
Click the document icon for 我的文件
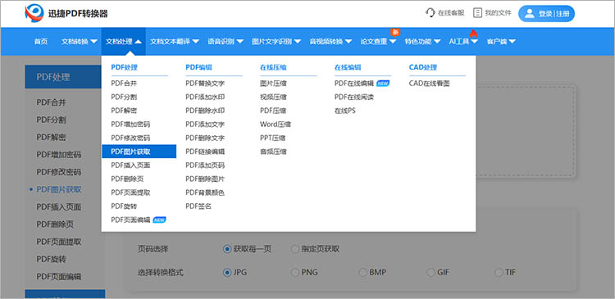click(x=477, y=13)
